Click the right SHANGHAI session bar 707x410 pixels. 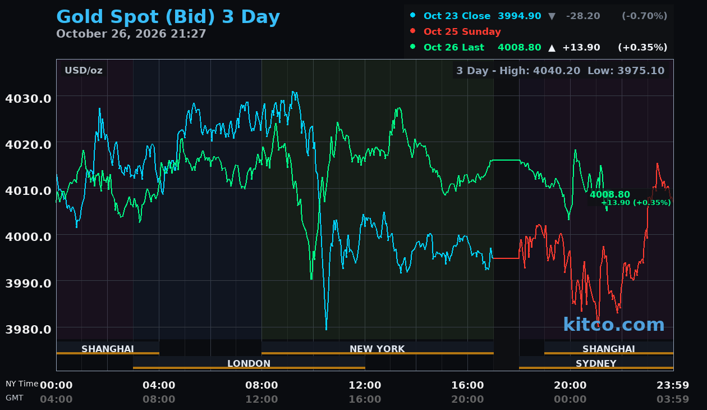(609, 348)
